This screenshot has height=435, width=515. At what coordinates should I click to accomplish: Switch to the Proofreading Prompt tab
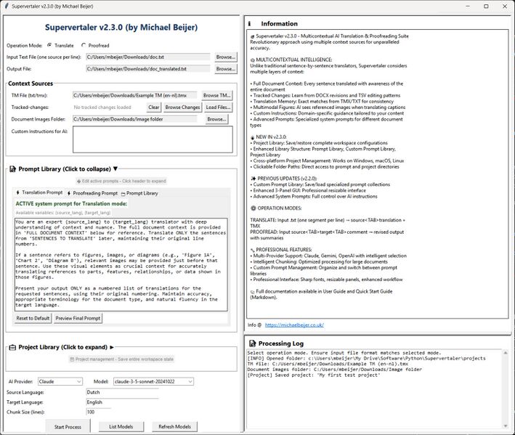pos(92,193)
